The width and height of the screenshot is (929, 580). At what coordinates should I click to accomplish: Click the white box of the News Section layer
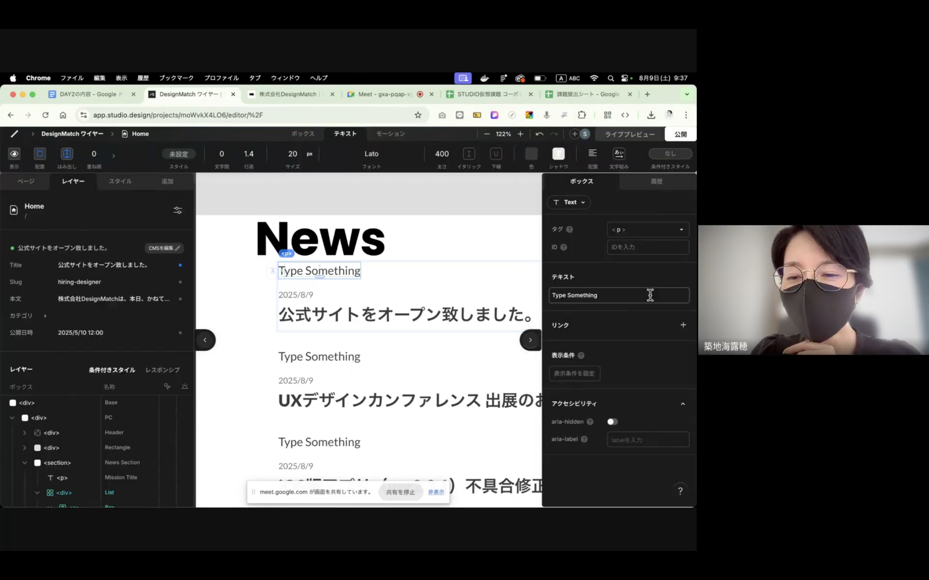coord(38,463)
